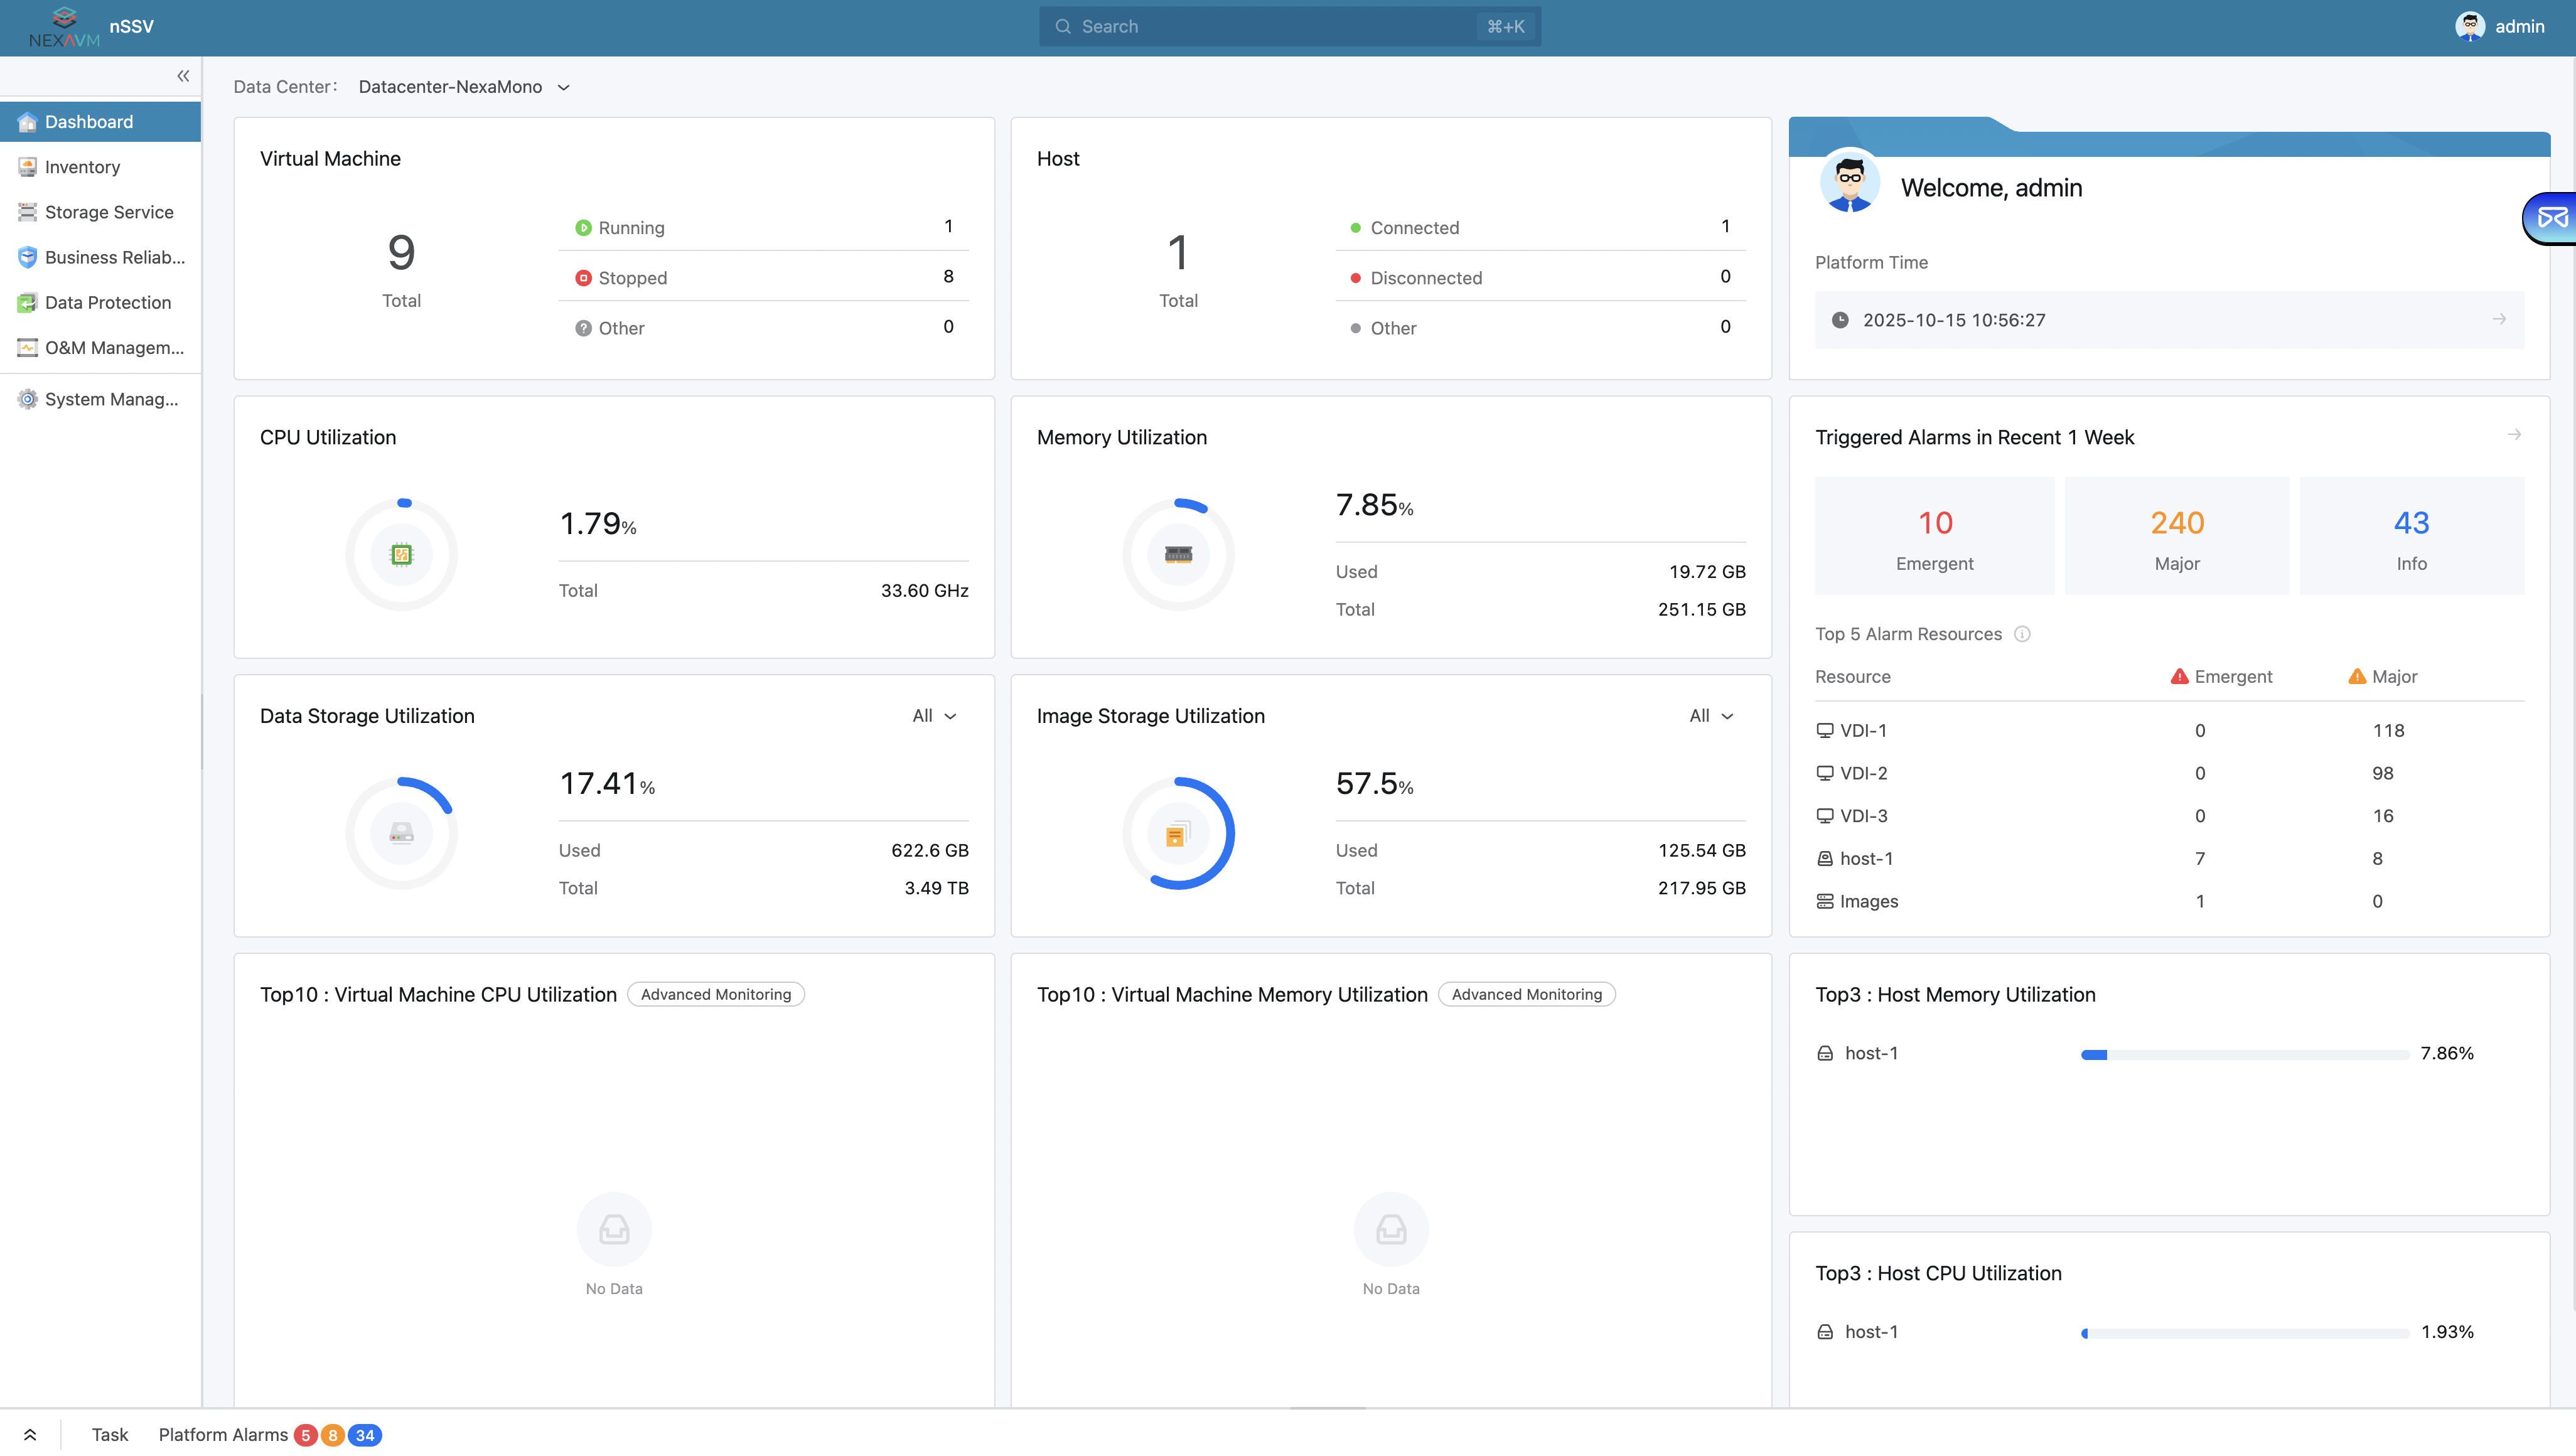Open the Data Center selector dropdown
The width and height of the screenshot is (2576, 1456).
(464, 87)
